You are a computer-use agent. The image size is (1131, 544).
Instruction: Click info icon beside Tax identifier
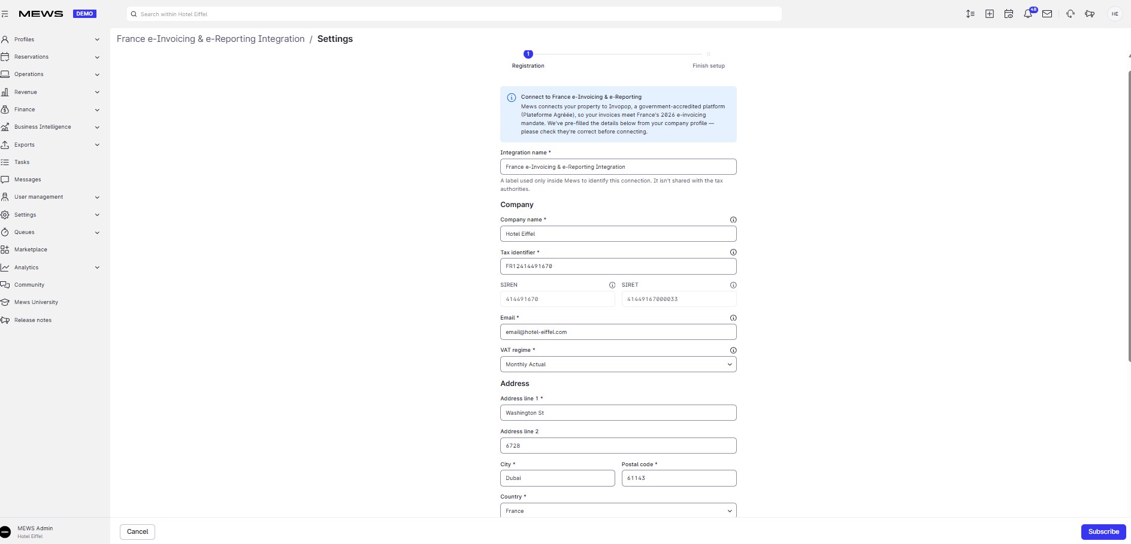pos(733,253)
